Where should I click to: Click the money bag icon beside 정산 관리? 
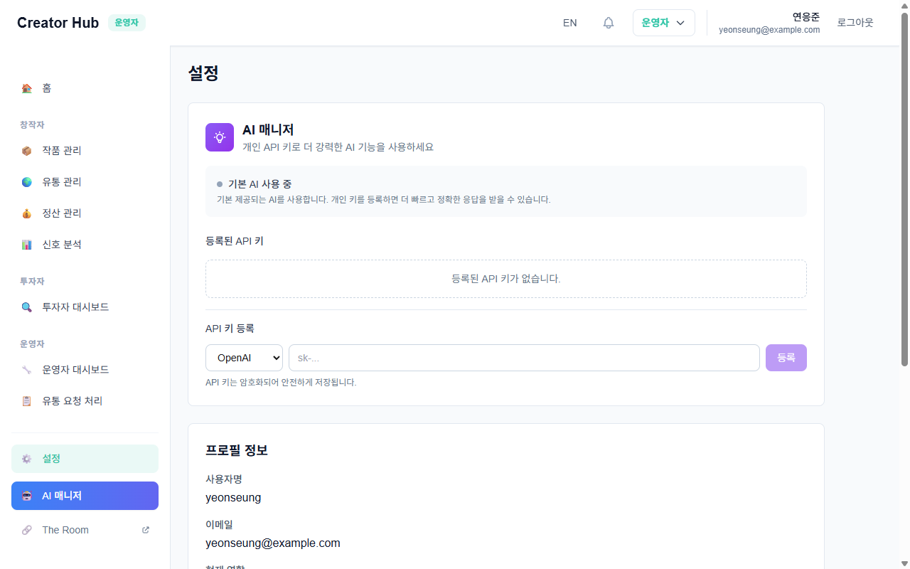pos(27,213)
